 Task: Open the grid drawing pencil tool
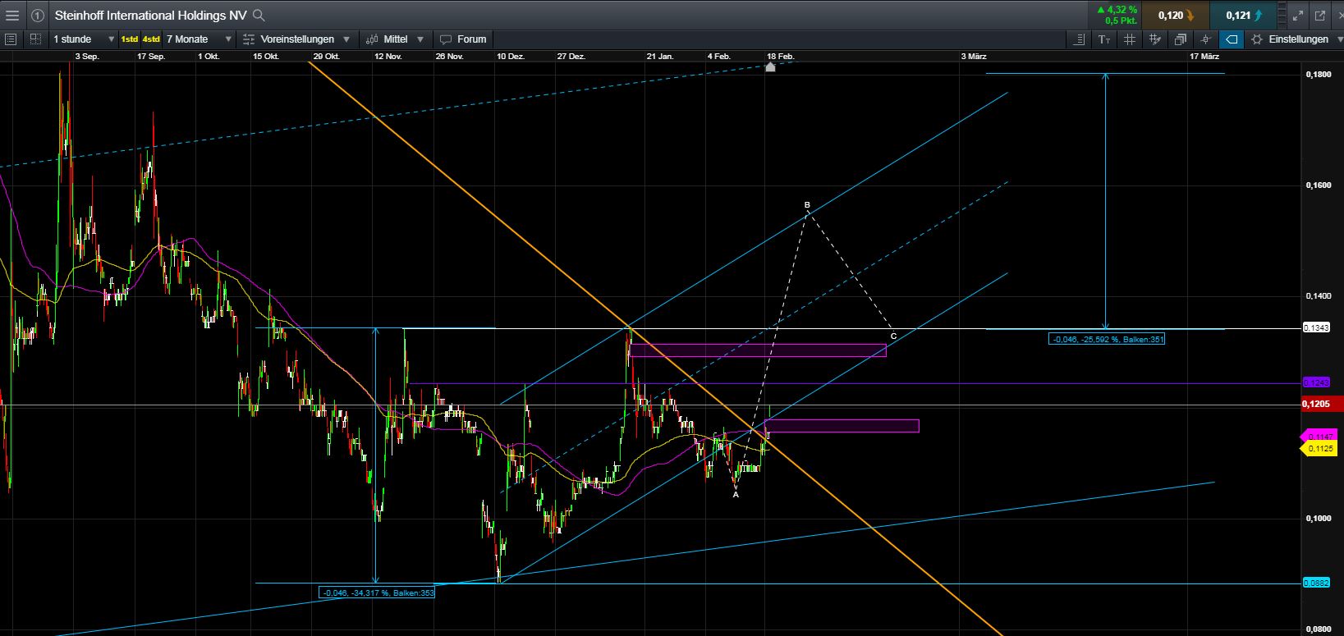[x=1155, y=39]
